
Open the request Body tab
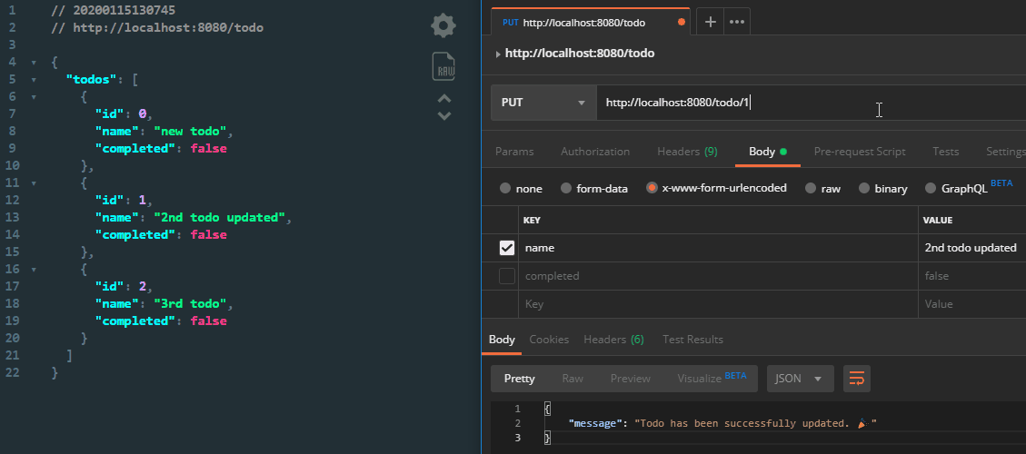tap(768, 151)
